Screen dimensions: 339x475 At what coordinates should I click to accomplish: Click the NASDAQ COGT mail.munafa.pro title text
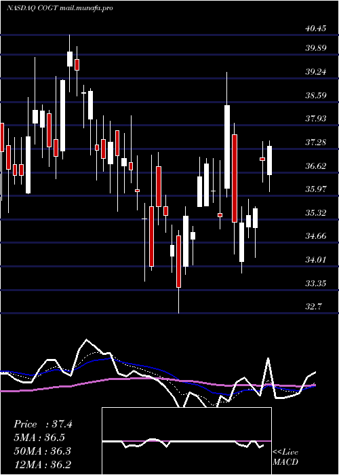point(60,8)
